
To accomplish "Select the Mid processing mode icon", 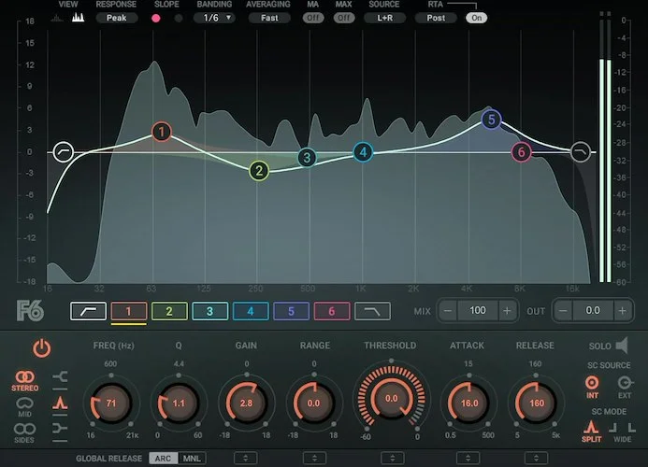I will 25,407.
